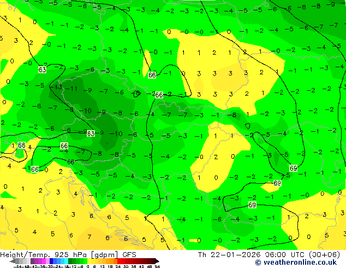Click the '-54' legend scale label

point(17,266)
